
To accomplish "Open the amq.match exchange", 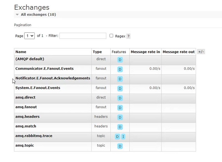I will (26, 126).
